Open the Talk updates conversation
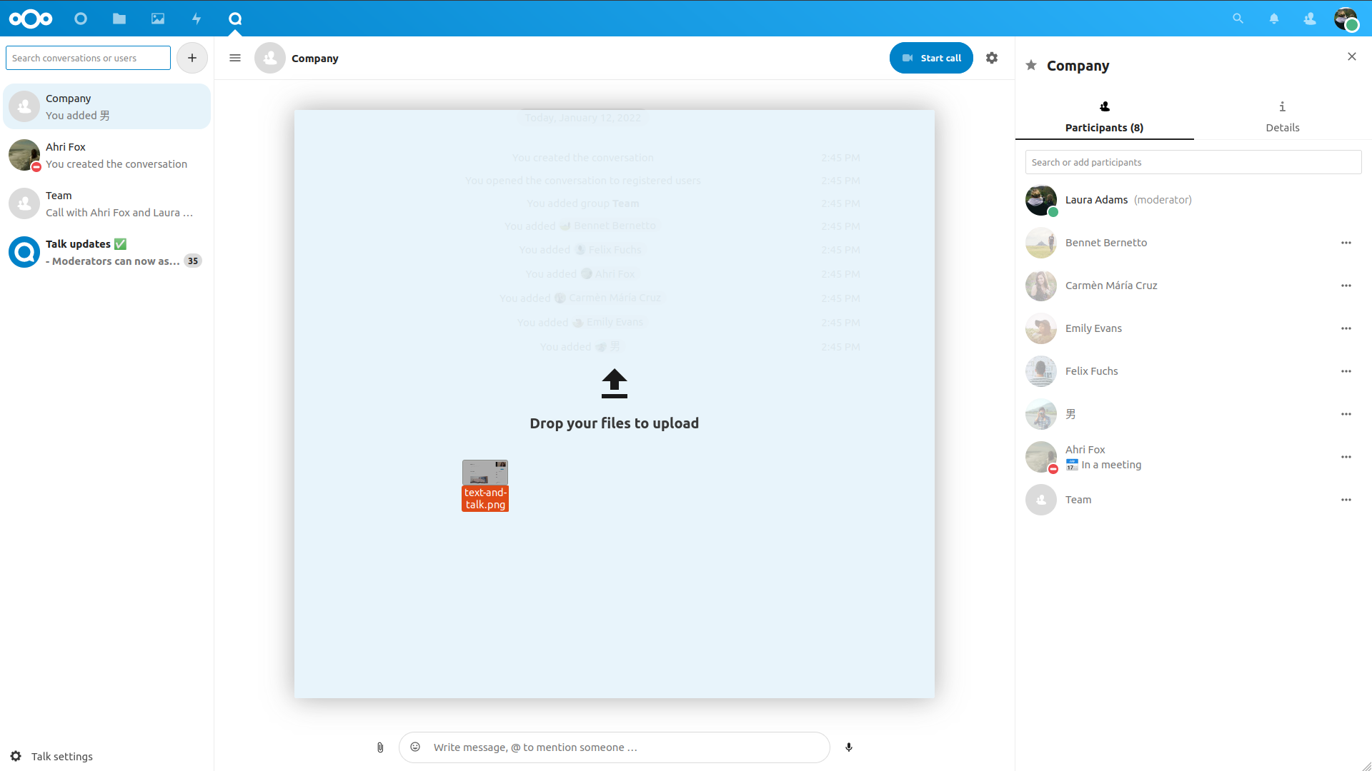Viewport: 1372px width, 771px height. coord(107,252)
